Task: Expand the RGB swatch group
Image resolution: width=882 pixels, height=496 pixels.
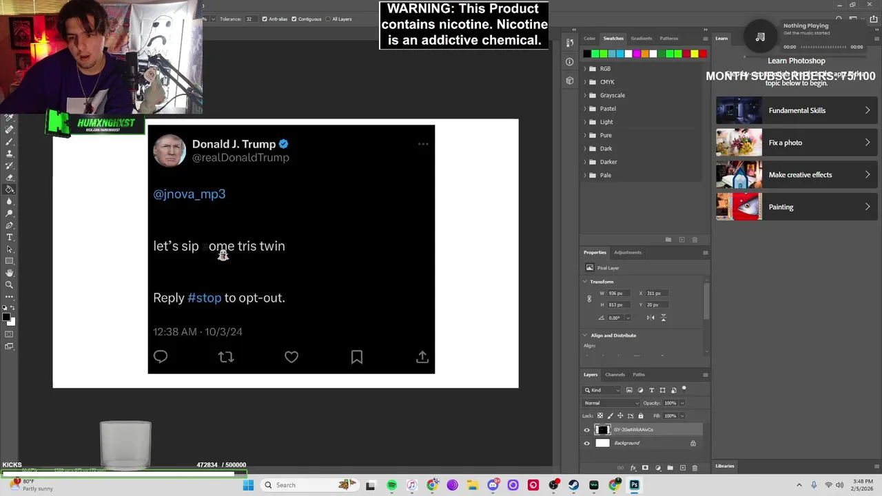Action: point(585,69)
